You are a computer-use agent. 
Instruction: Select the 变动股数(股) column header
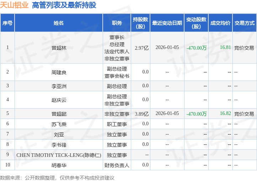(x=196, y=23)
